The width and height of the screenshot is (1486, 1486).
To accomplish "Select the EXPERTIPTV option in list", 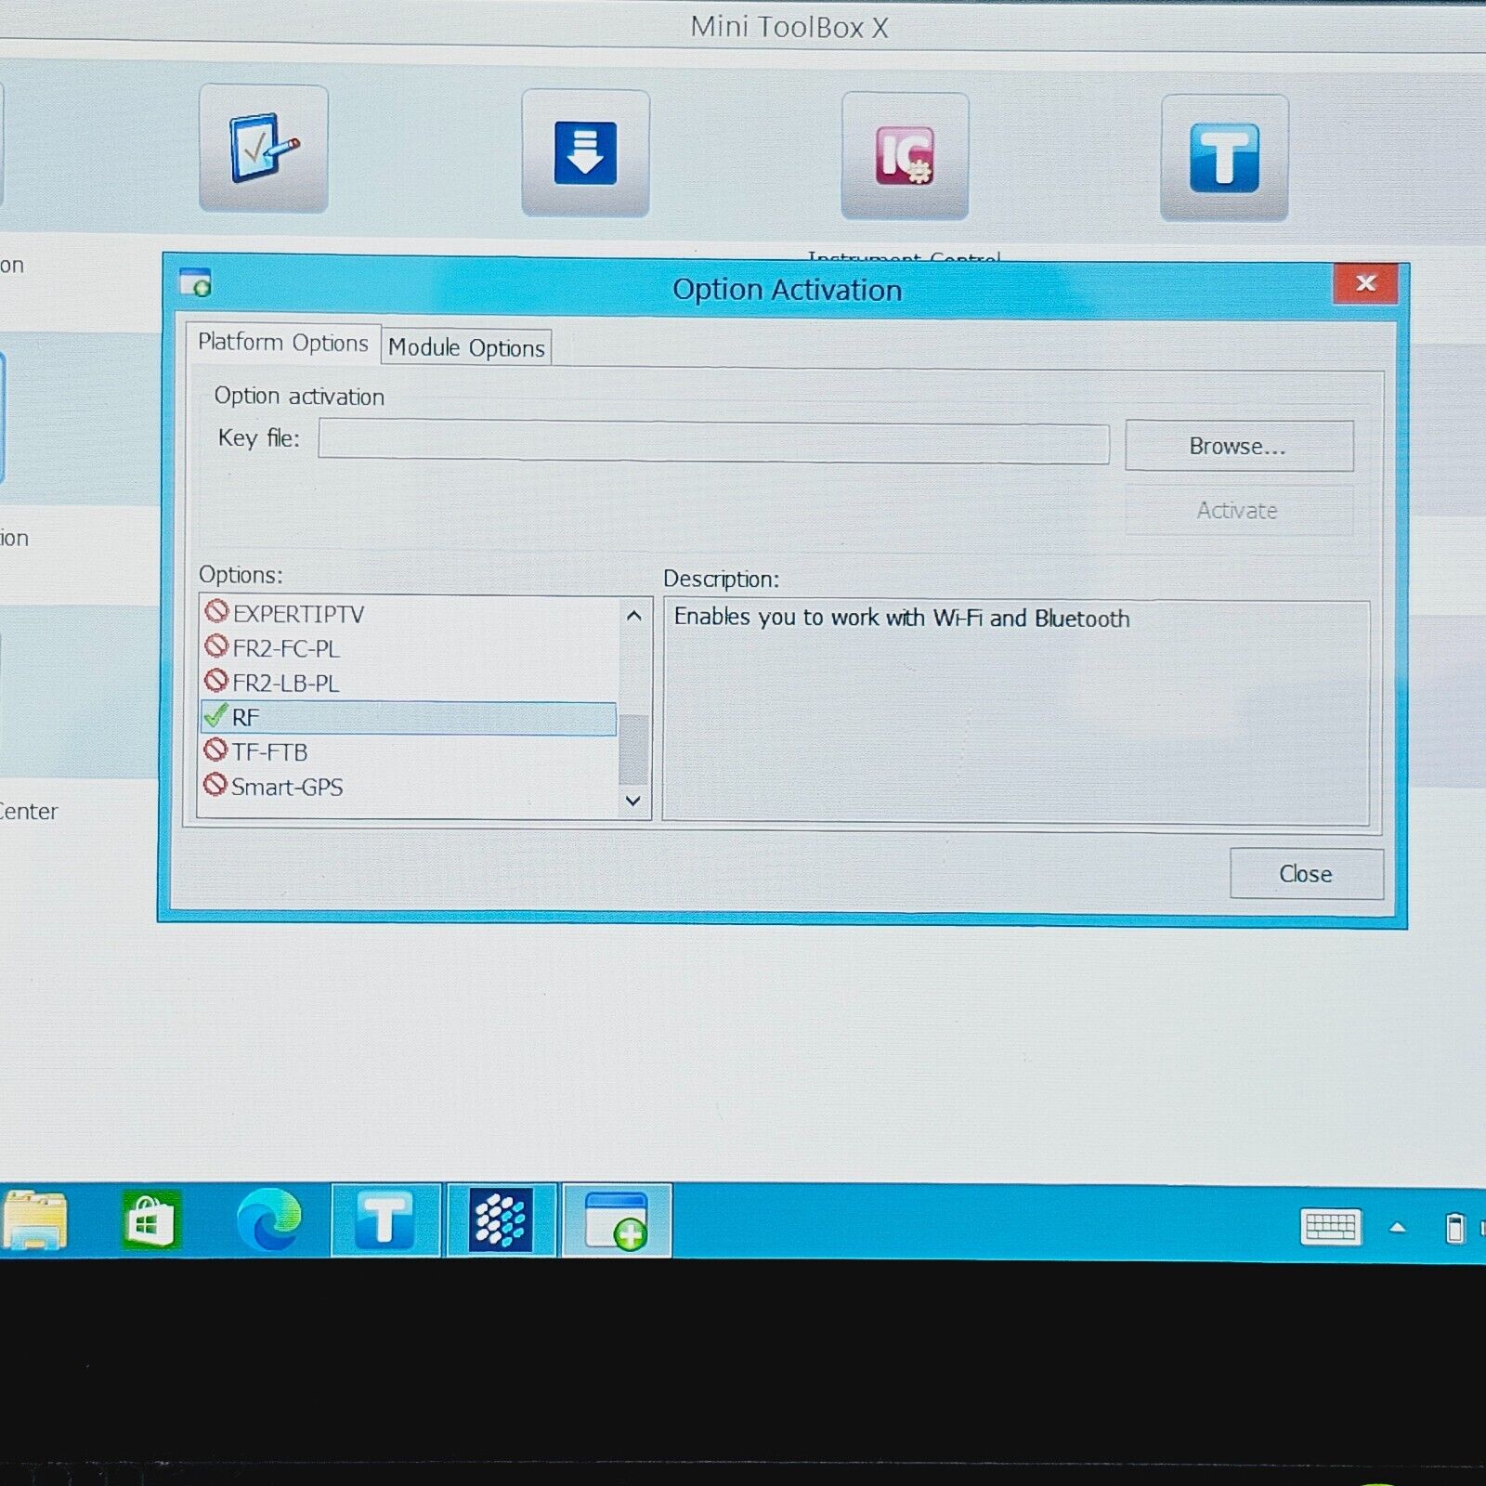I will [297, 614].
